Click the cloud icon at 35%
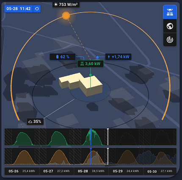The height and width of the screenshot is (180, 182). tap(30, 122)
